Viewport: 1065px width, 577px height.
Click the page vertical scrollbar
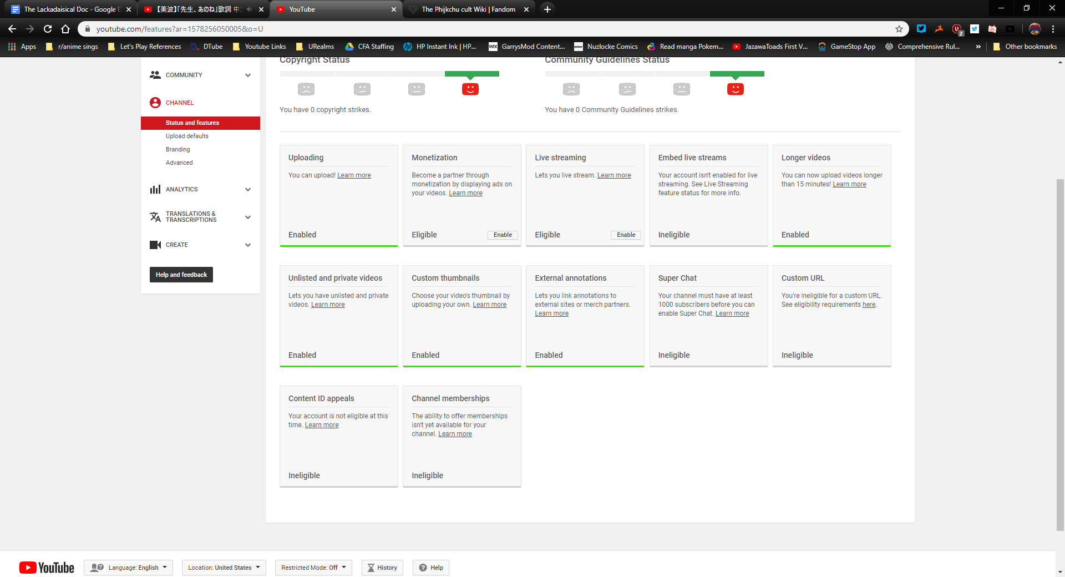(x=1060, y=355)
